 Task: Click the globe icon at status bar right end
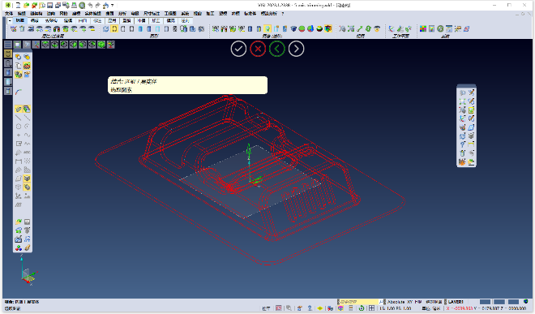point(526,302)
